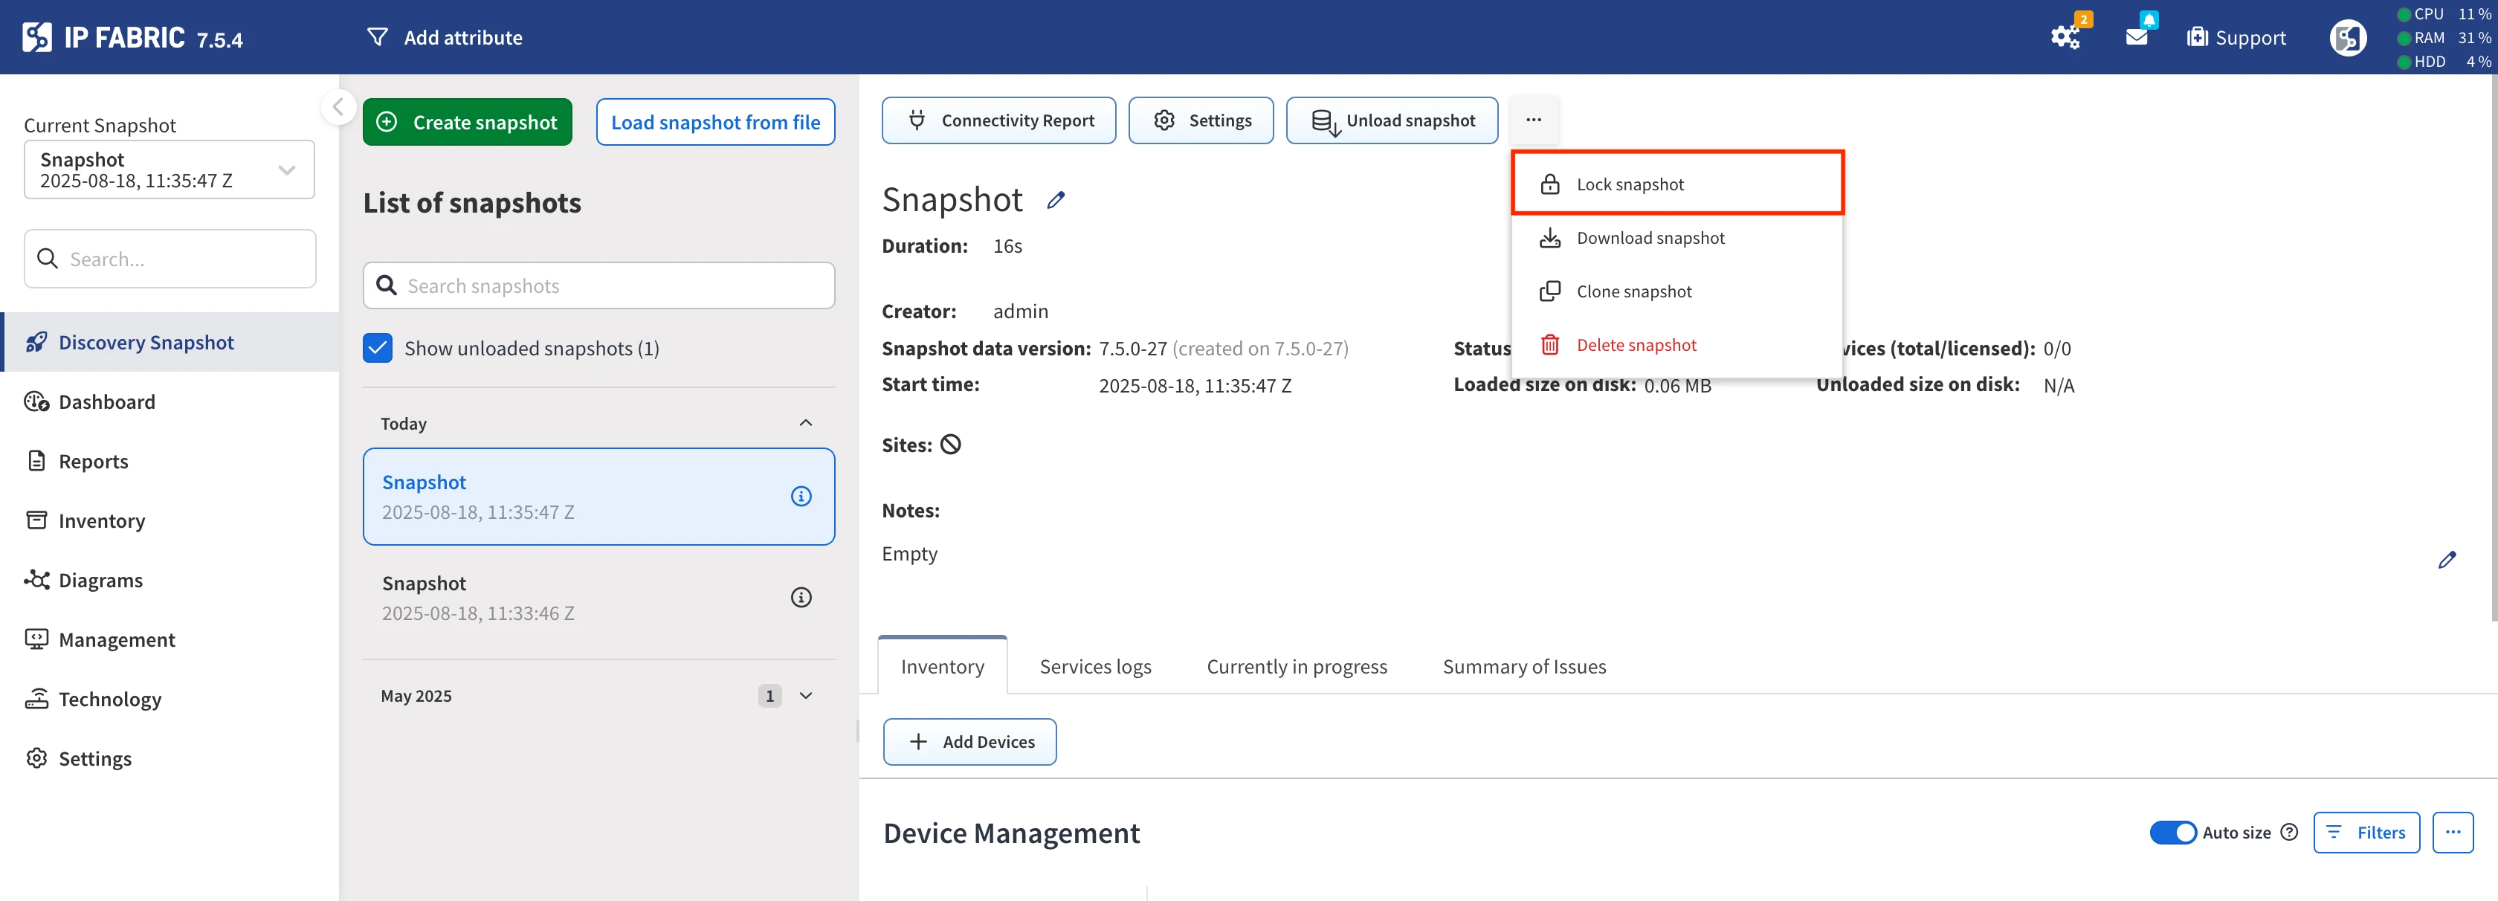Uncheck Show unloaded snapshots checkbox

[x=378, y=348]
